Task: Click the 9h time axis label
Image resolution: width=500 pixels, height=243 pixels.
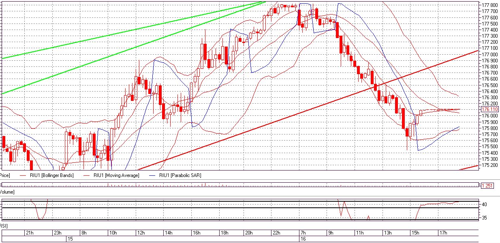Action: [331, 233]
